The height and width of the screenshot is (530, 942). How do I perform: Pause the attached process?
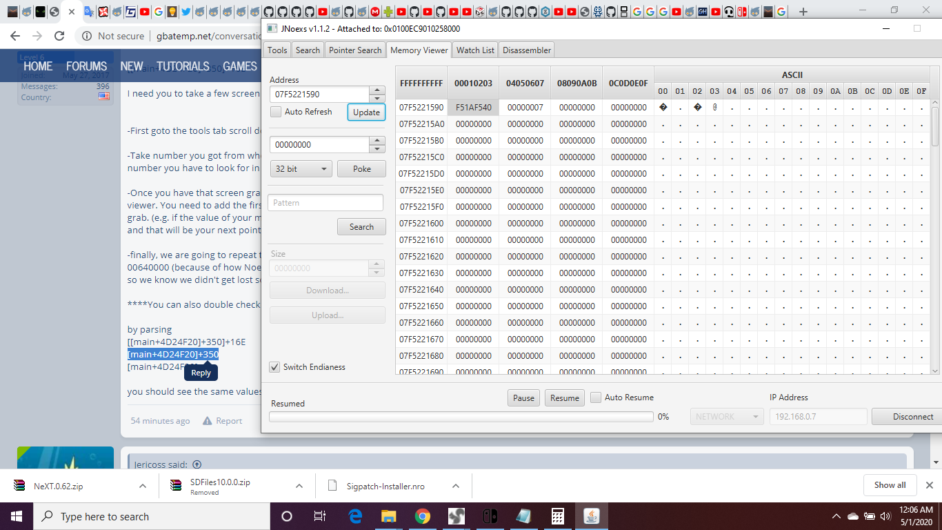coord(523,397)
